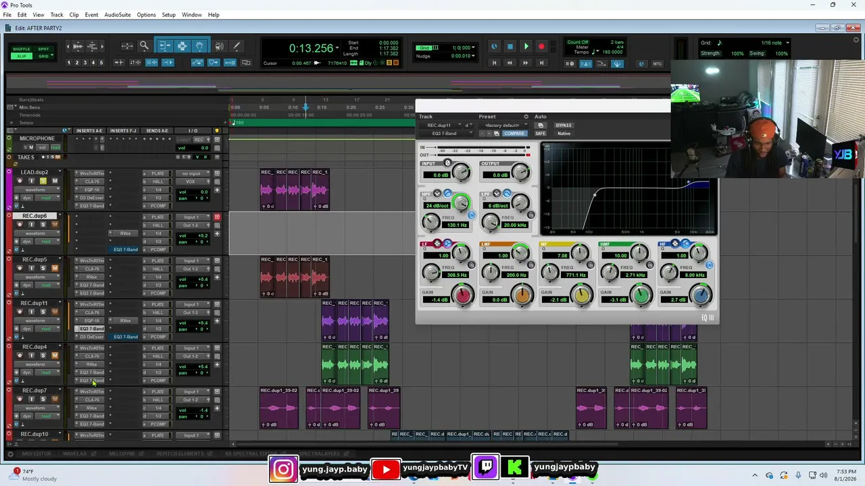The height and width of the screenshot is (486, 865).
Task: Open D3 DeEsser insert on LEAD.dup2
Action: point(92,198)
